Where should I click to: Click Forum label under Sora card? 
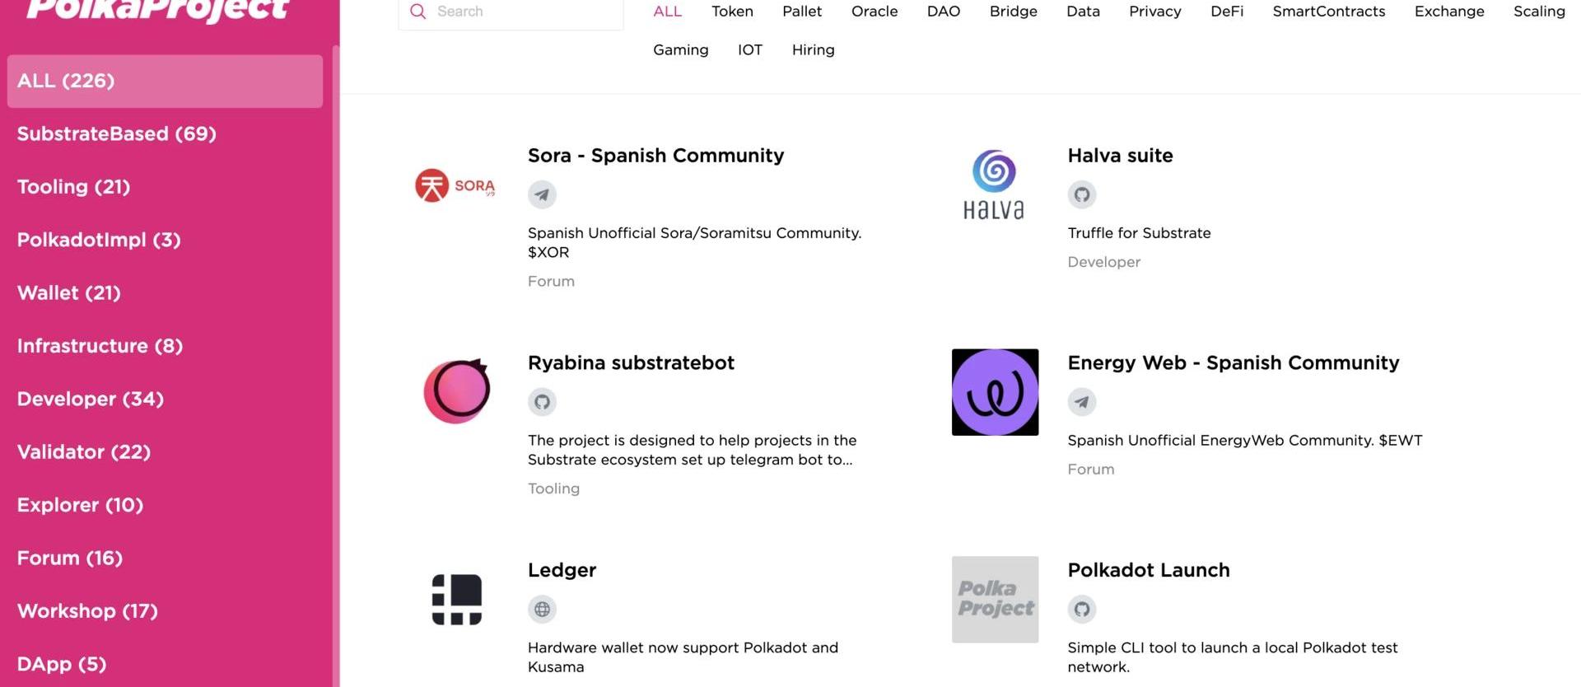pos(551,282)
